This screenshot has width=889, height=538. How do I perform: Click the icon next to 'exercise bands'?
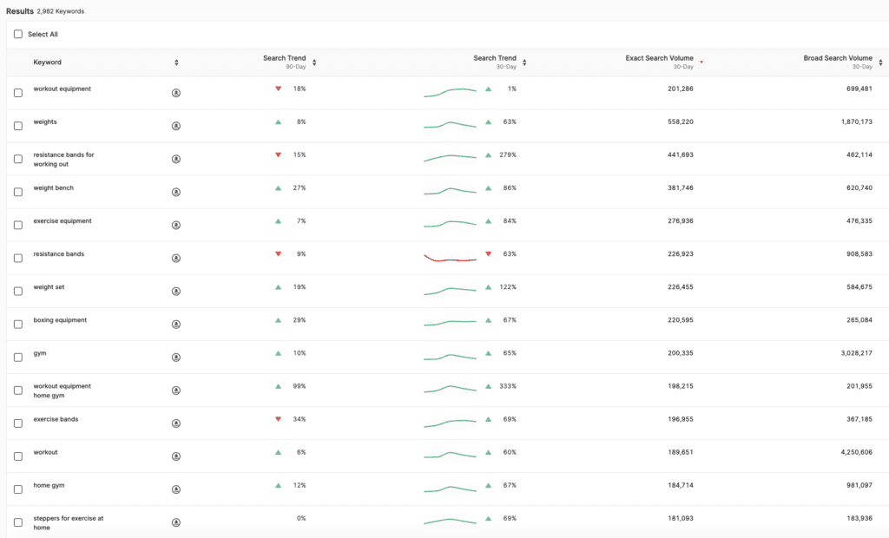point(176,423)
